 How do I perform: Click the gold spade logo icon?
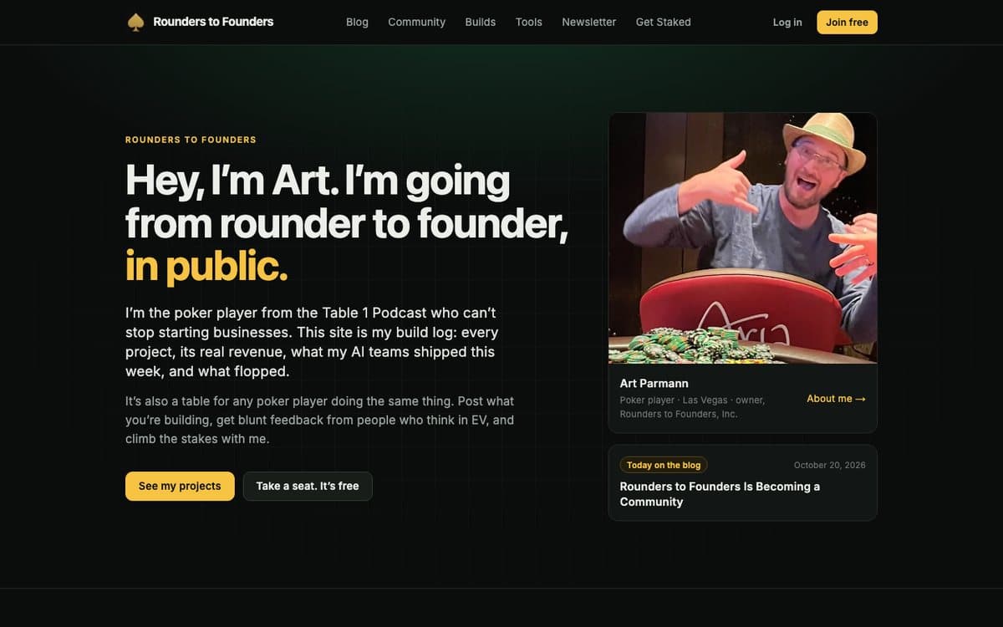[135, 23]
